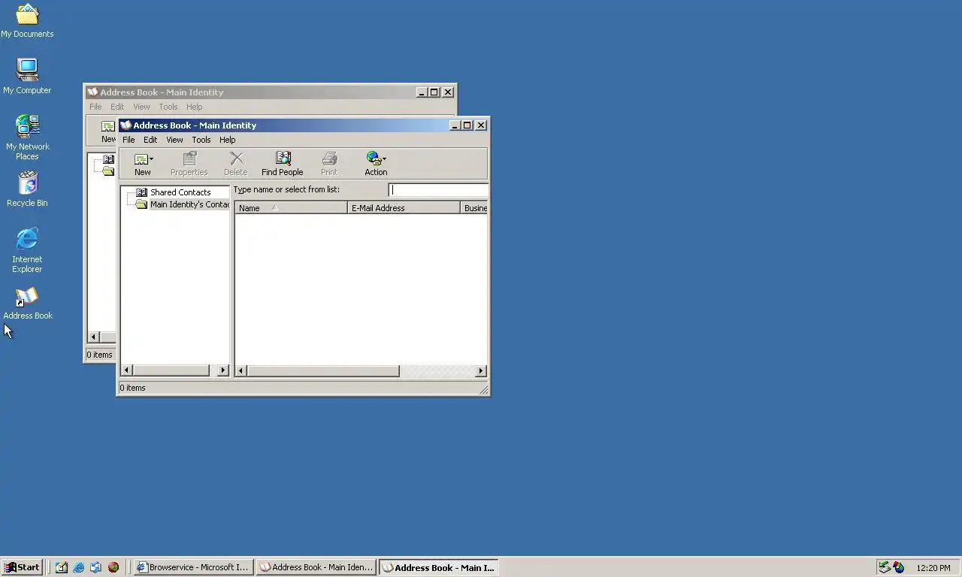Open Tools menu in front Address Book

201,140
